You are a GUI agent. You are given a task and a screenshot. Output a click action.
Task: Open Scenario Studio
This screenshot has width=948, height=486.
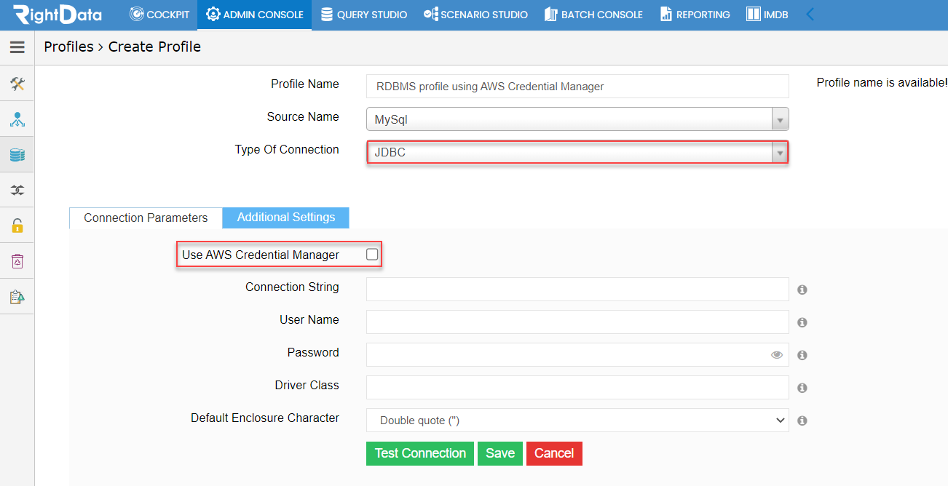475,15
